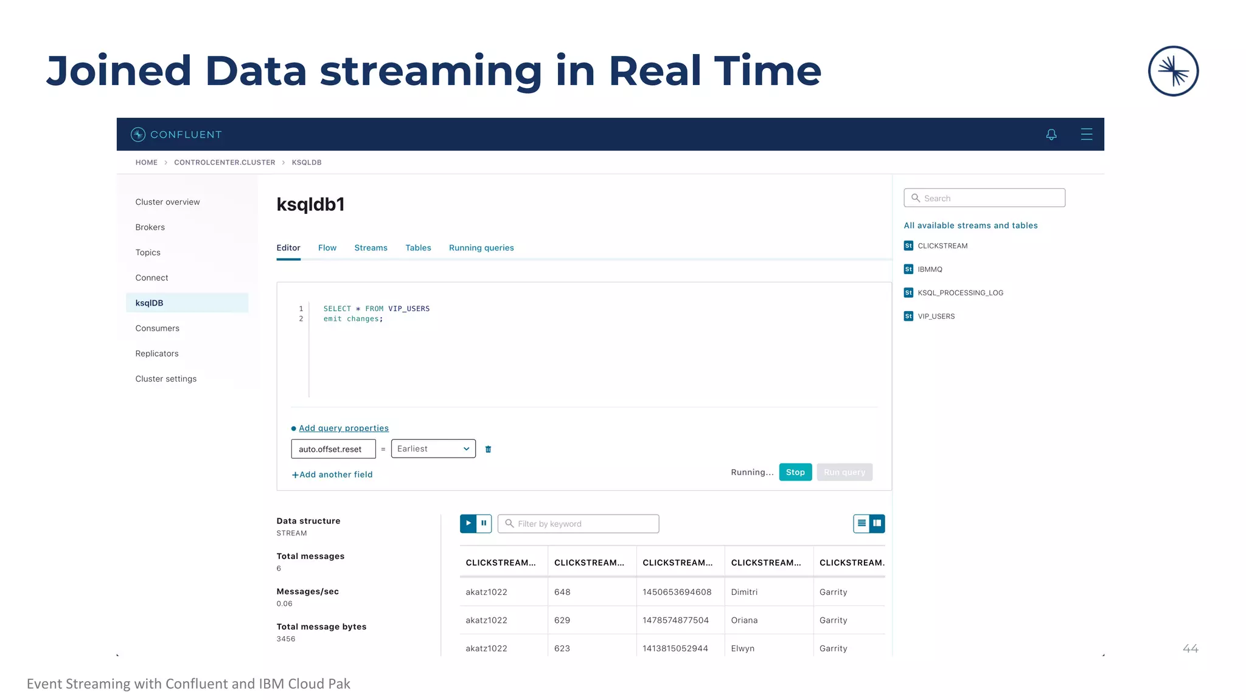Screen dimensions: 1246x700
Task: Click the magnifier icon in keyword filter
Action: point(509,523)
